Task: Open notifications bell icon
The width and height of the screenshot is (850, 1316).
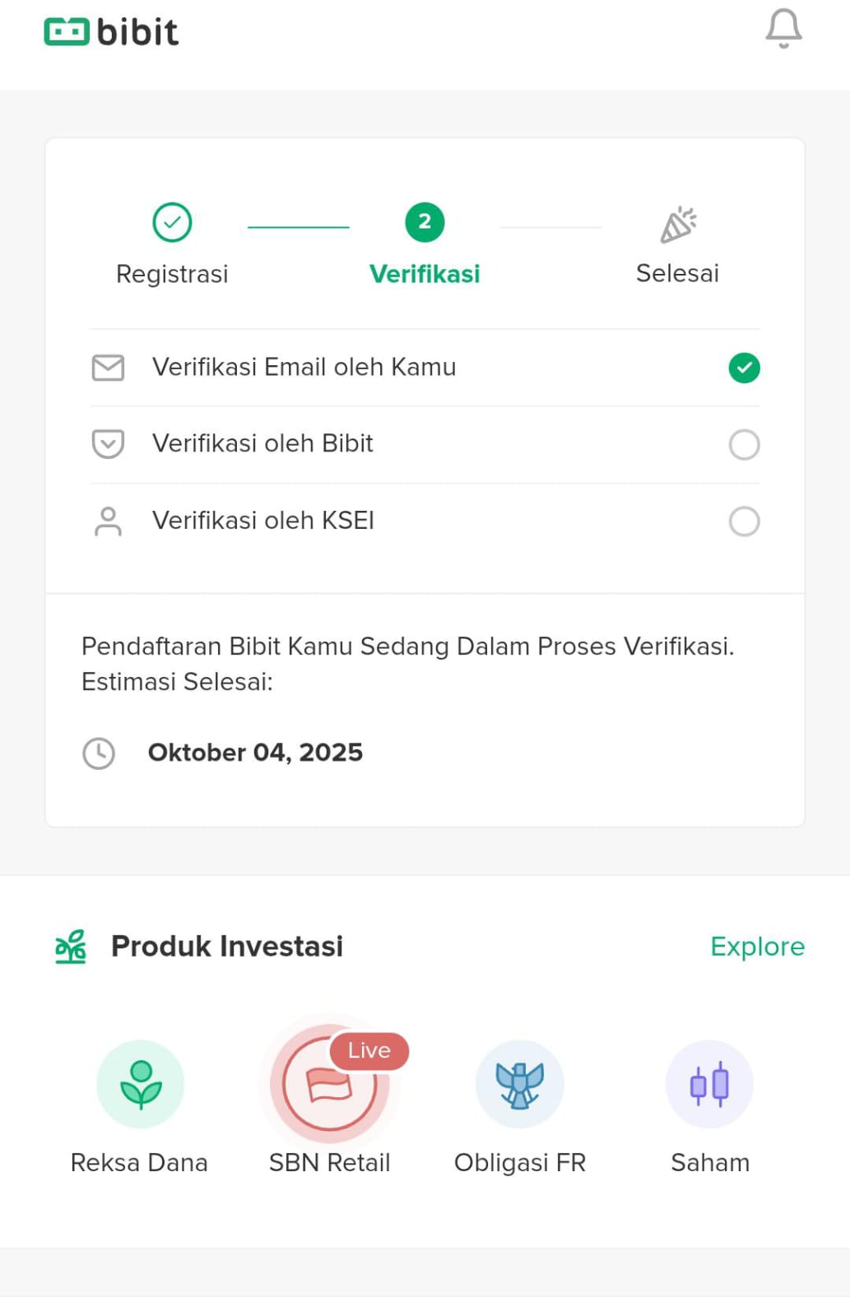Action: point(783,30)
